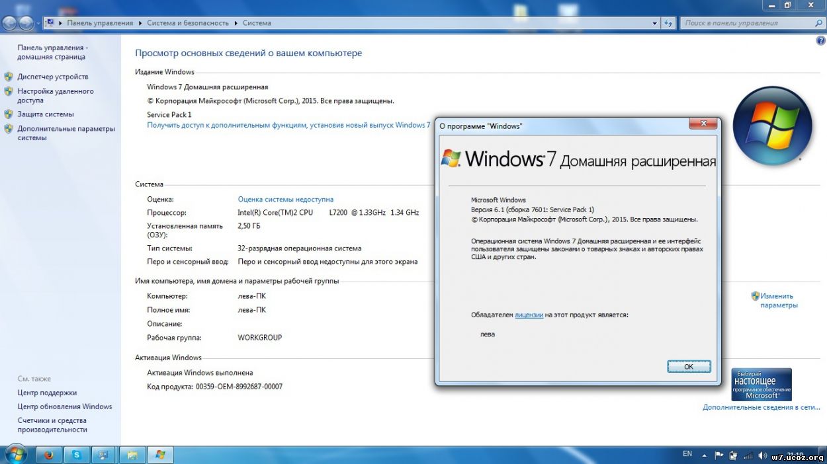
Task: Click inside the Control Panel search field
Action: pyautogui.click(x=741, y=22)
